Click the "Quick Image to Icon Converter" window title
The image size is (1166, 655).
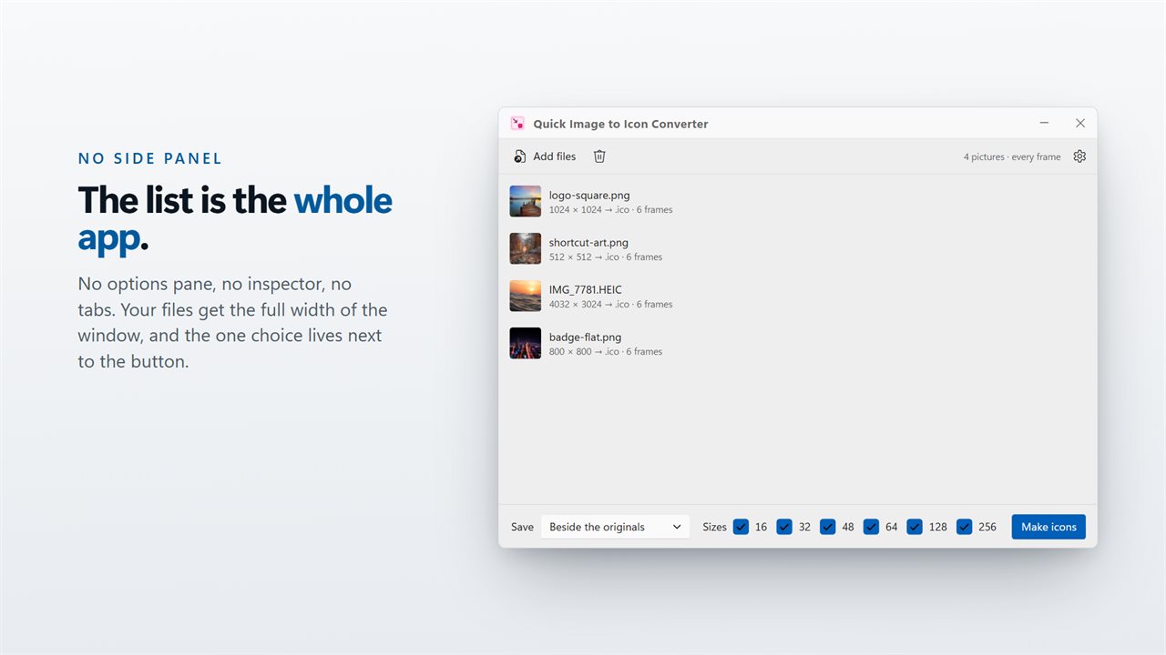coord(620,124)
